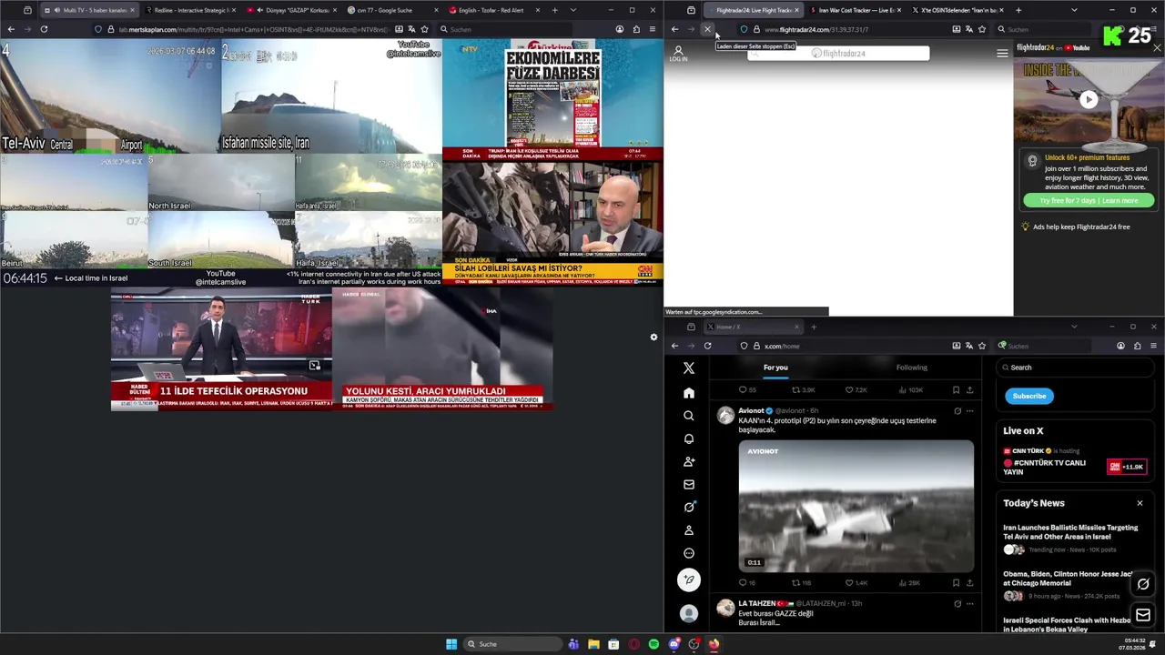Mute the Multi TV tab audio
Screen dimensions: 1165x655
pos(58,10)
